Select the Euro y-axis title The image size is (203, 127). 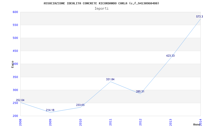[x=12, y=65]
